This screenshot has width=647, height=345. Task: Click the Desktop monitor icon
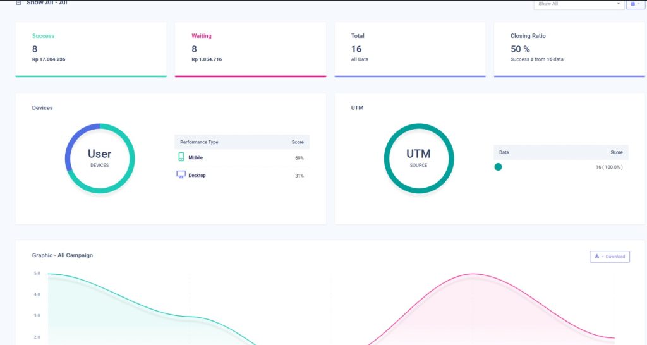(x=181, y=175)
